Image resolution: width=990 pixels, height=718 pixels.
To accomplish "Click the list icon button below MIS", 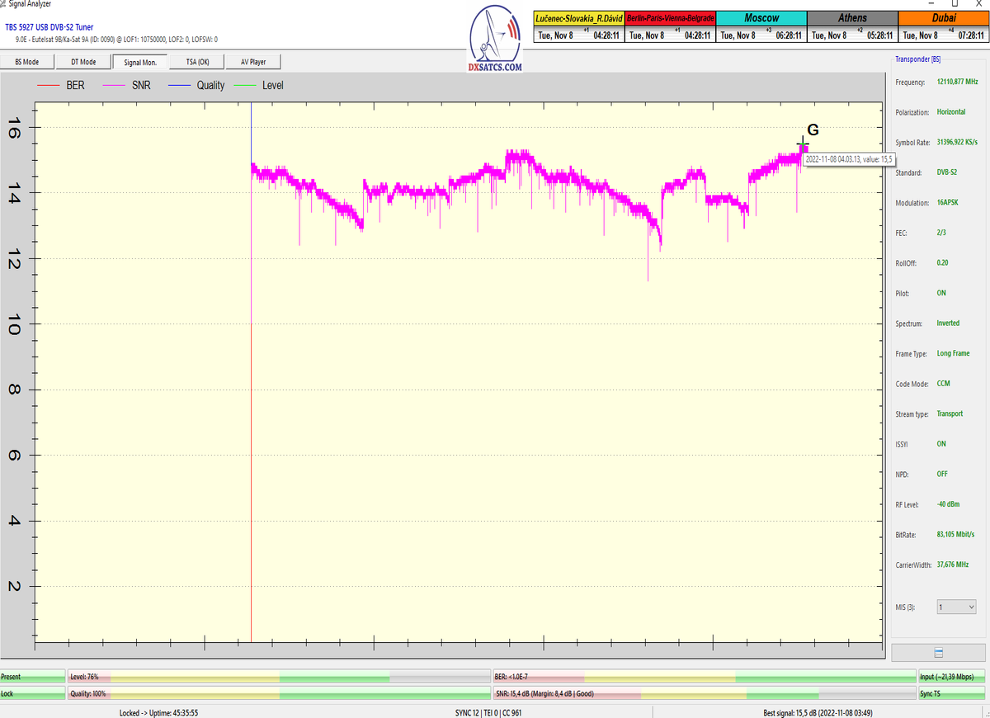I will tap(938, 652).
